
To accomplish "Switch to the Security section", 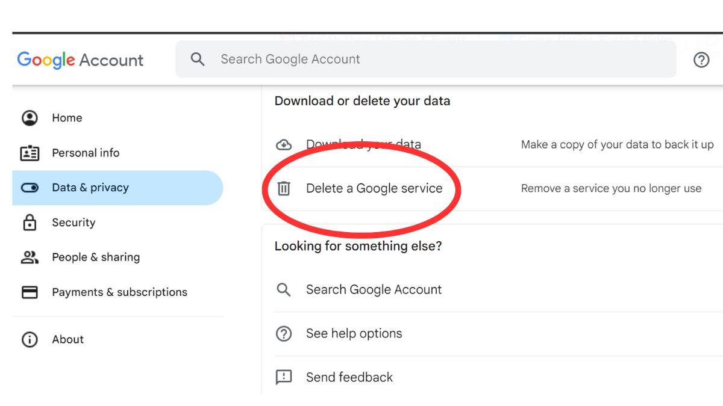I will 73,223.
